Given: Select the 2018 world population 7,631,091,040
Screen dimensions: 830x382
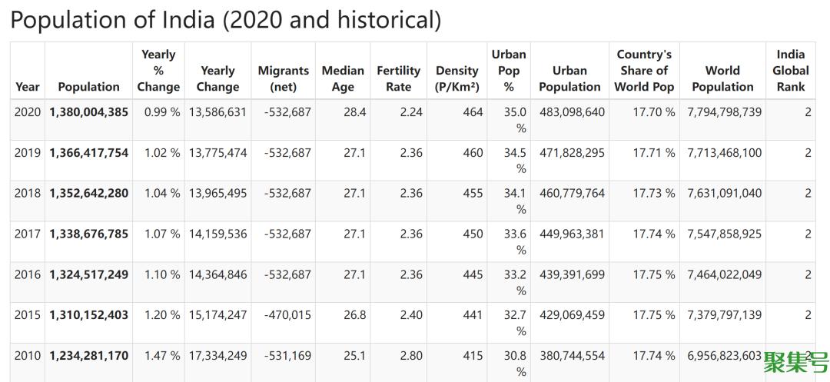Looking at the screenshot, I should pos(725,194).
